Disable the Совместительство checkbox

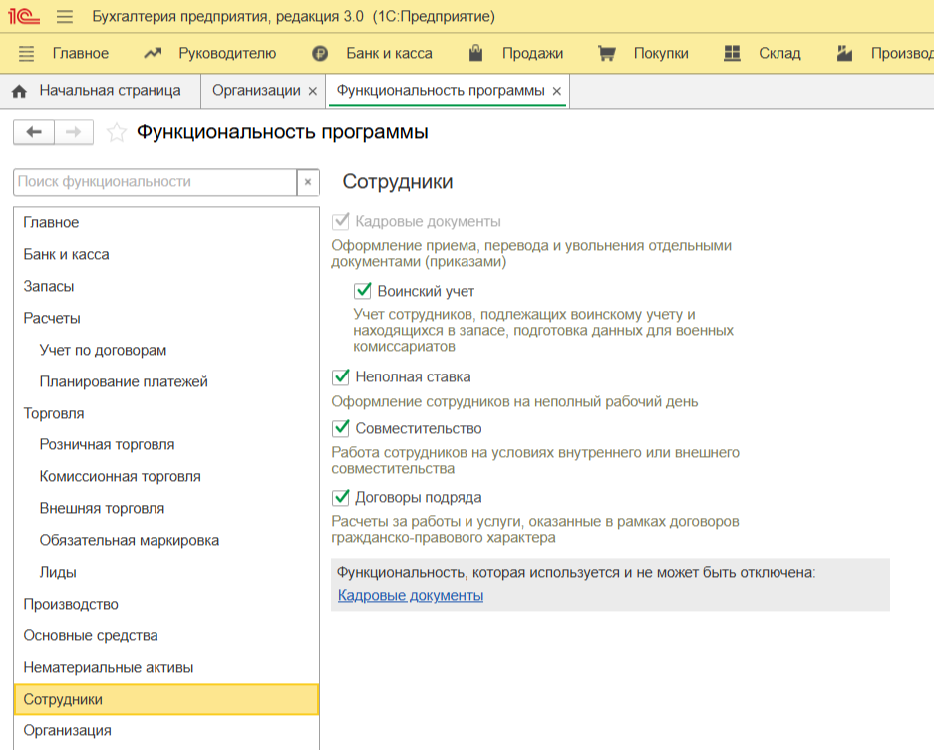tap(341, 428)
